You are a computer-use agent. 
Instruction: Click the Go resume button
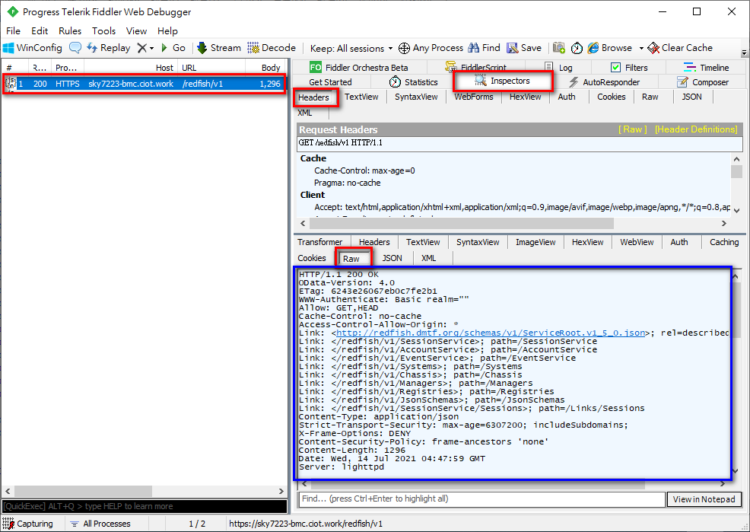(x=173, y=48)
